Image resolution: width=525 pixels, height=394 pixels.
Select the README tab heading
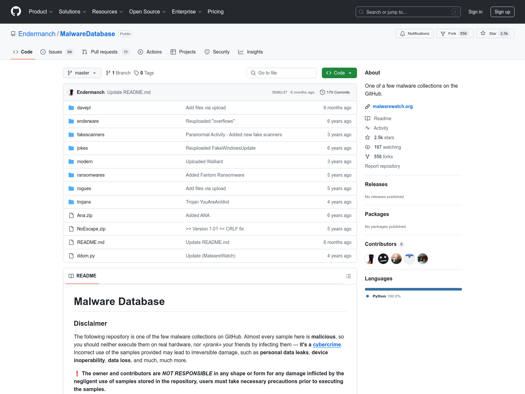click(x=83, y=276)
